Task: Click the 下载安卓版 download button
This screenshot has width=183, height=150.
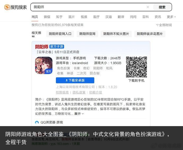Action: (x=75, y=80)
